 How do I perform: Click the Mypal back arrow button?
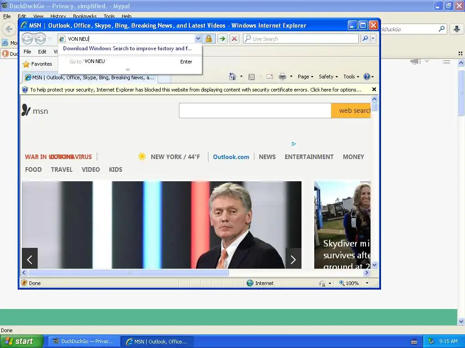pos(9,29)
